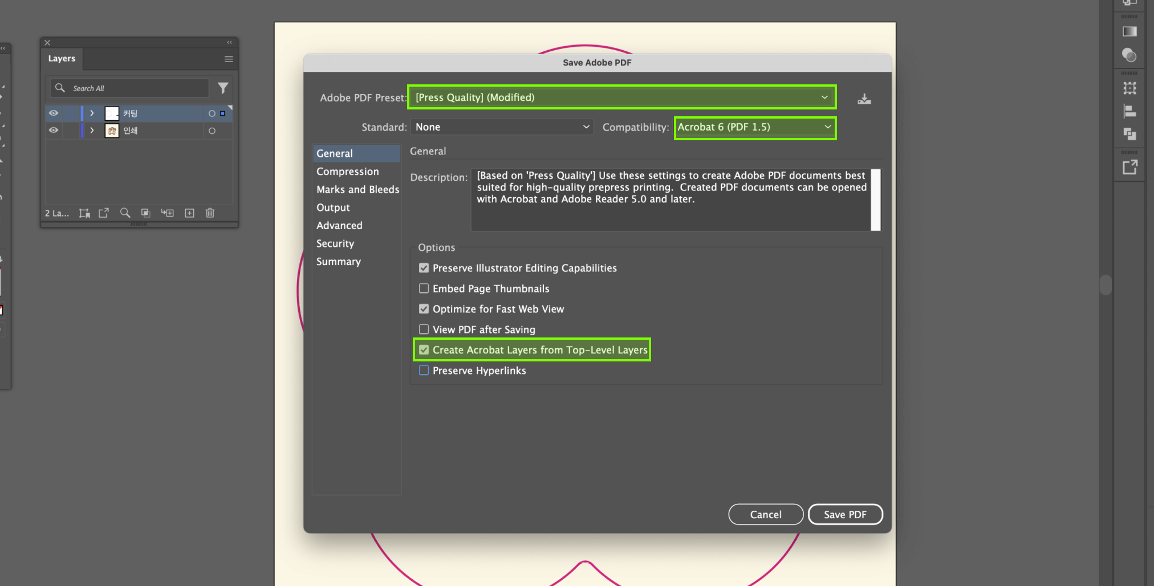1154x586 pixels.
Task: Select the Layers panel tab
Action: point(62,59)
